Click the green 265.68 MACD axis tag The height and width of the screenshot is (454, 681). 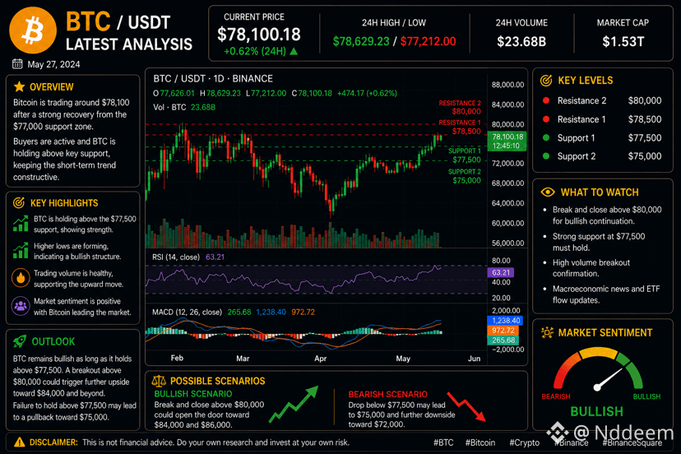tap(503, 340)
